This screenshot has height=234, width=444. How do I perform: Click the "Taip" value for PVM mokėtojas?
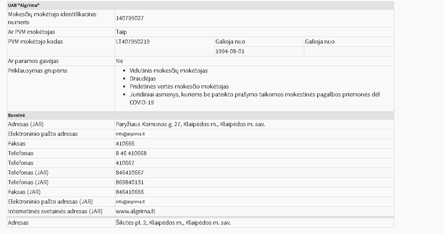[x=121, y=32]
